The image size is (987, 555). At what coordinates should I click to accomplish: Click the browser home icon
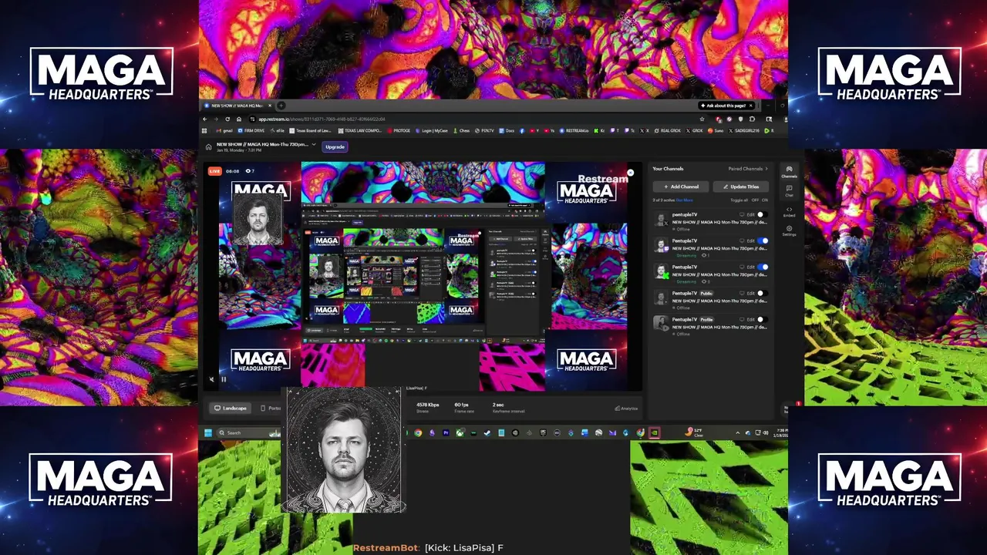[x=239, y=119]
